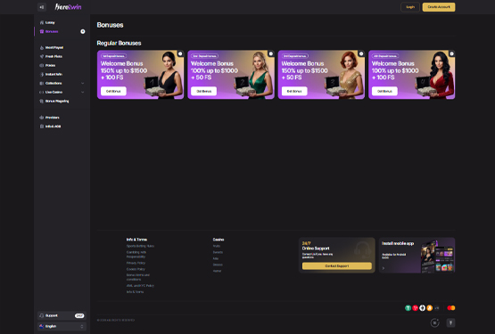Open the Install mobile app banner
The height and width of the screenshot is (334, 495).
417,255
